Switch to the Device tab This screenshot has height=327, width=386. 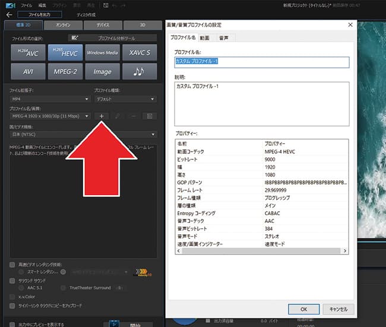tap(103, 25)
